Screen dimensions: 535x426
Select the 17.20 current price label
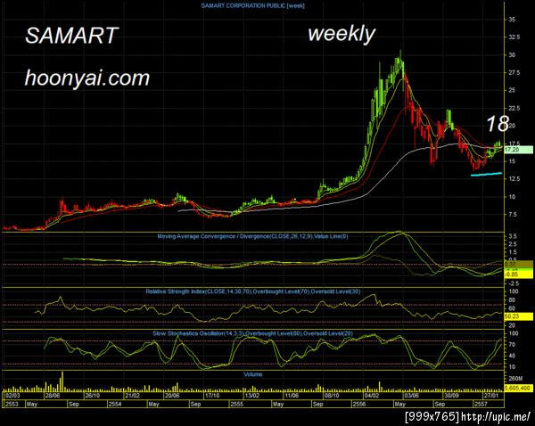[x=518, y=150]
